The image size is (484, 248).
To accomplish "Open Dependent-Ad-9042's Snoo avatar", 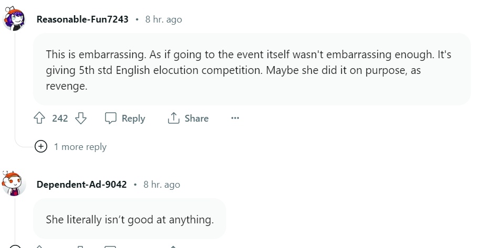I will tap(15, 184).
